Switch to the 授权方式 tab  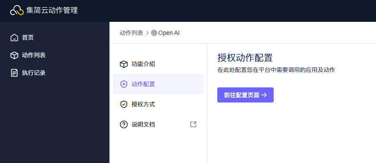click(158, 104)
